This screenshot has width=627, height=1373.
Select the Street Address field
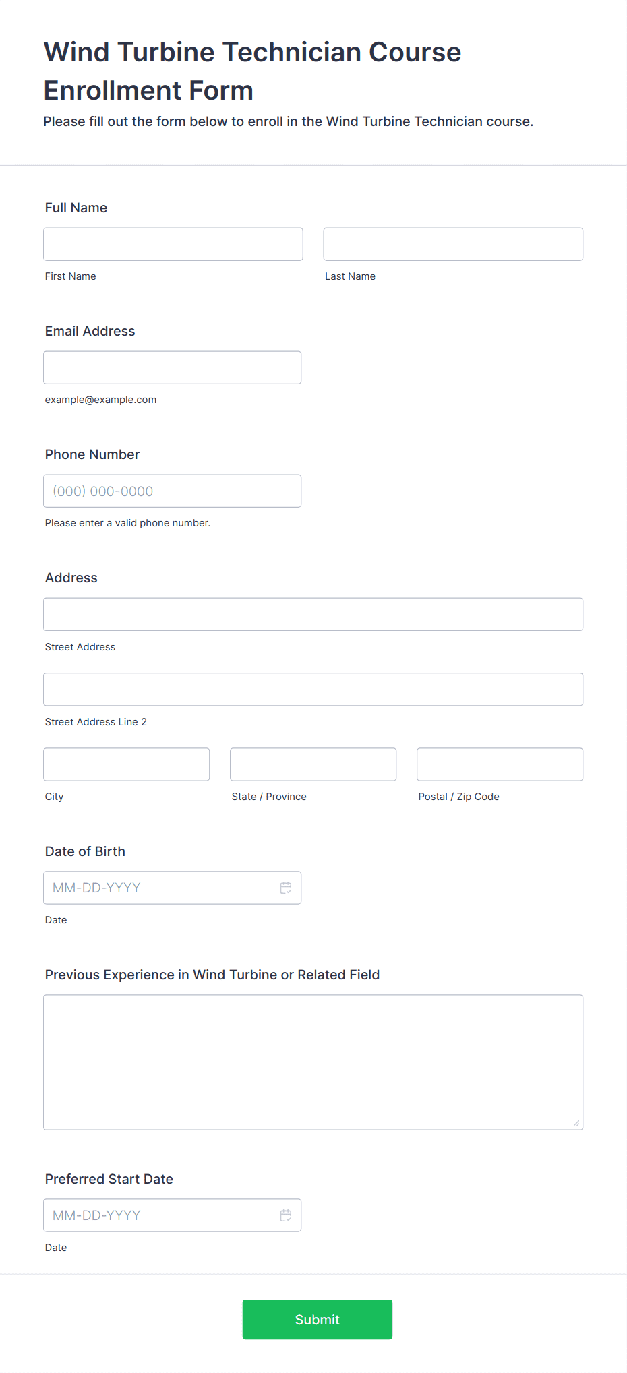(313, 614)
